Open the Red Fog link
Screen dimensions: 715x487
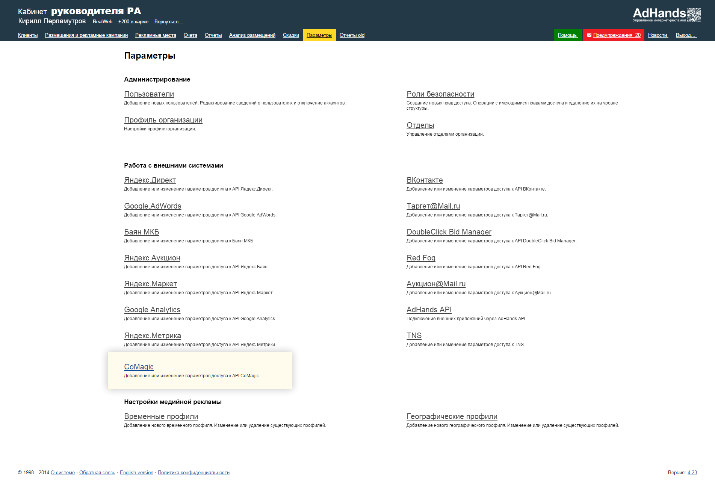(x=421, y=258)
